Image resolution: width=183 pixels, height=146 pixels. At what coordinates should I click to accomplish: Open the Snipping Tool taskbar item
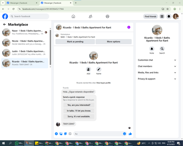tap(29, 143)
